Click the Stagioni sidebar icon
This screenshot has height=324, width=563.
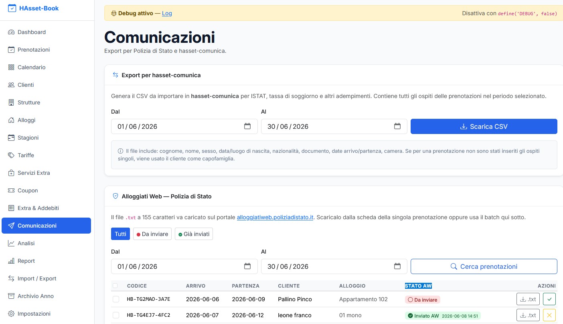click(x=11, y=138)
